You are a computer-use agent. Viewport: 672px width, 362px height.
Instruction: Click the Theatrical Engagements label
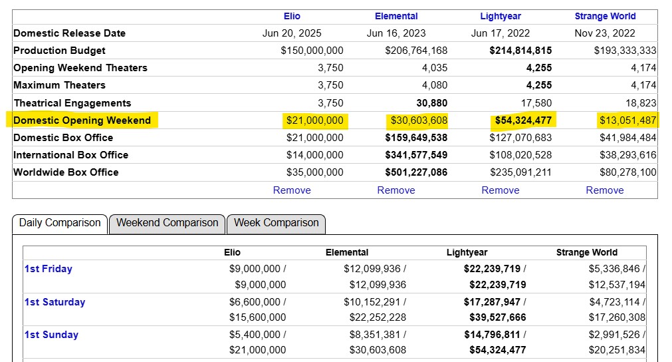(72, 103)
